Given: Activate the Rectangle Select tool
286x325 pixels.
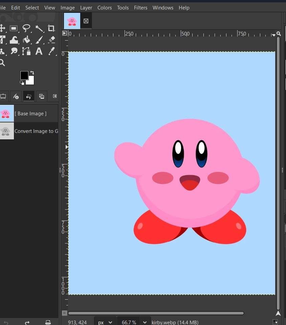Looking at the screenshot, I should tap(14, 28).
